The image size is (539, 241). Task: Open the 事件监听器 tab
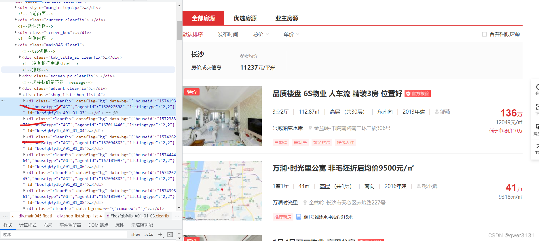(71, 225)
